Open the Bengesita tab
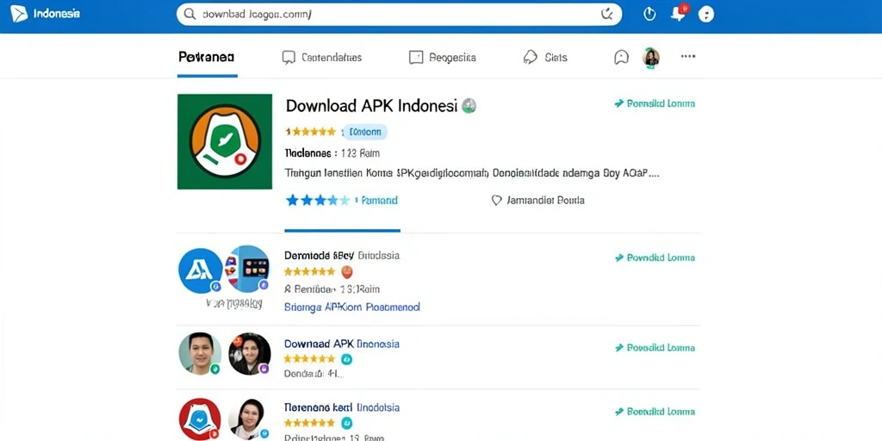Image resolution: width=882 pixels, height=441 pixels. 443,58
